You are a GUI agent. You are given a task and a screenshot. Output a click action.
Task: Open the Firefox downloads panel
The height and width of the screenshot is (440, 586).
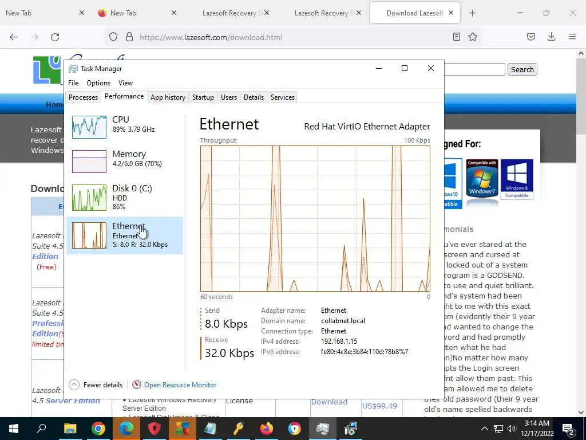tap(551, 37)
